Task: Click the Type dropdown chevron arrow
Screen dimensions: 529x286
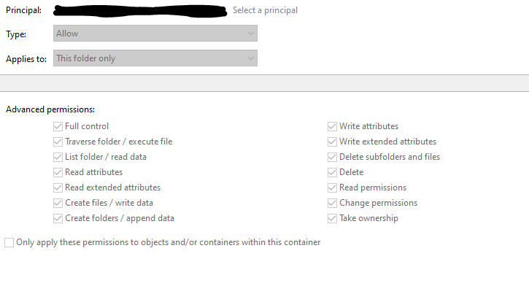Action: [251, 34]
